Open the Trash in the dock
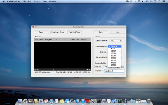 [148, 101]
